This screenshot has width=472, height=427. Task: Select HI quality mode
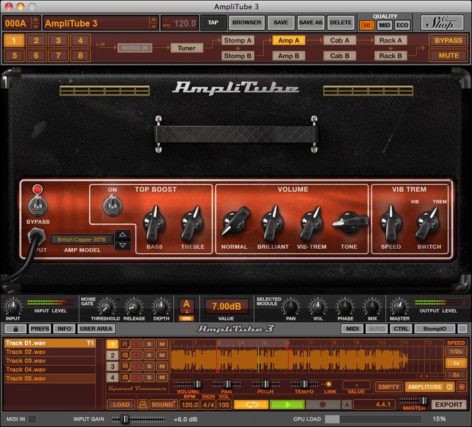[x=367, y=26]
